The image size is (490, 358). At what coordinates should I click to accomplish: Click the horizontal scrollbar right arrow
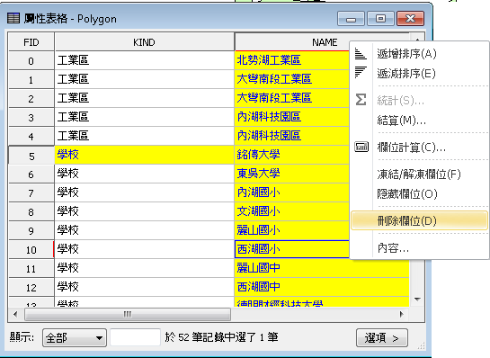pyautogui.click(x=402, y=314)
